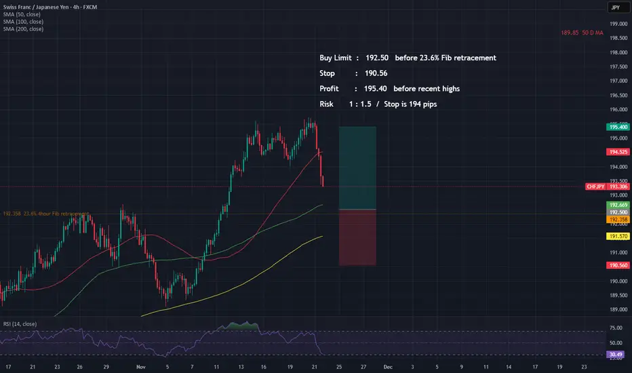The image size is (632, 373).
Task: Click the green 195.400 price axis tag
Action: tap(618, 127)
